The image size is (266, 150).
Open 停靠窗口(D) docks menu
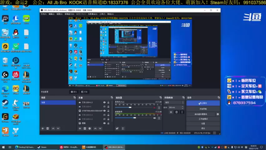tap(69, 14)
